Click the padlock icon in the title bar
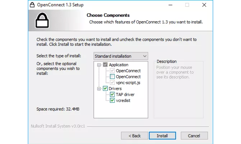This screenshot has width=241, height=144. pos(32,5)
